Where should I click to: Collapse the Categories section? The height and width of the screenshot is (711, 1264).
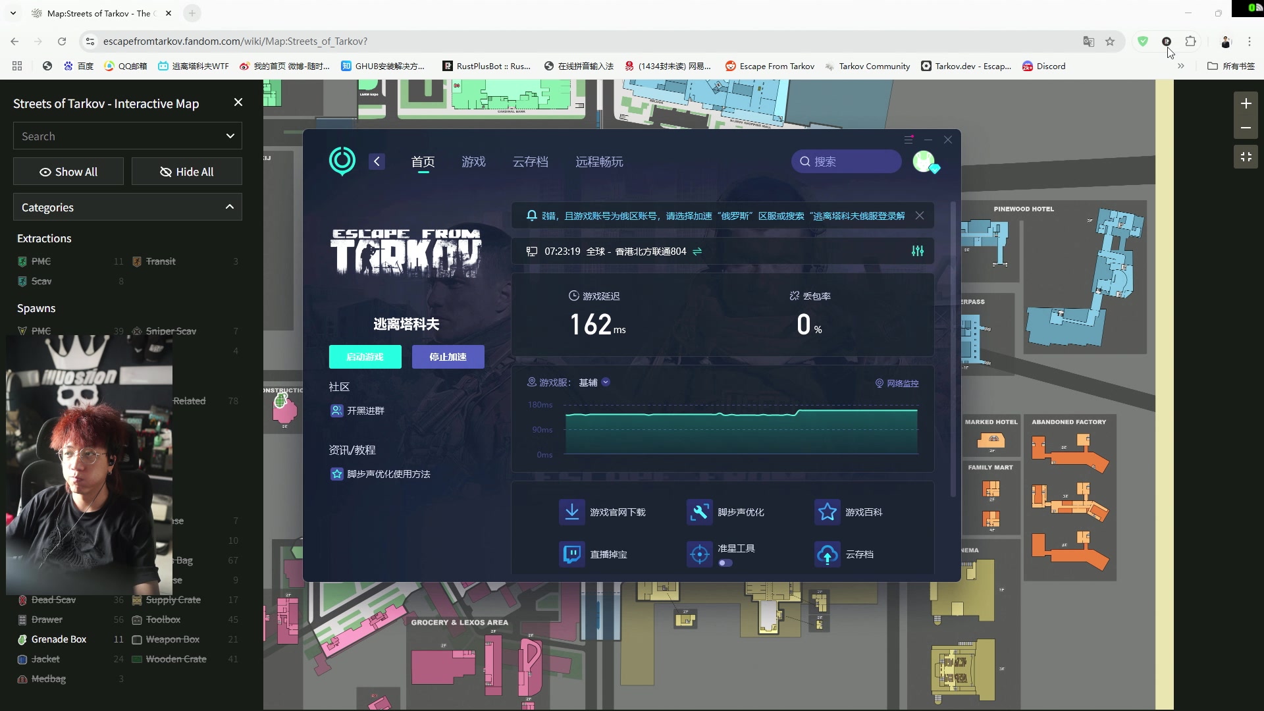128,207
